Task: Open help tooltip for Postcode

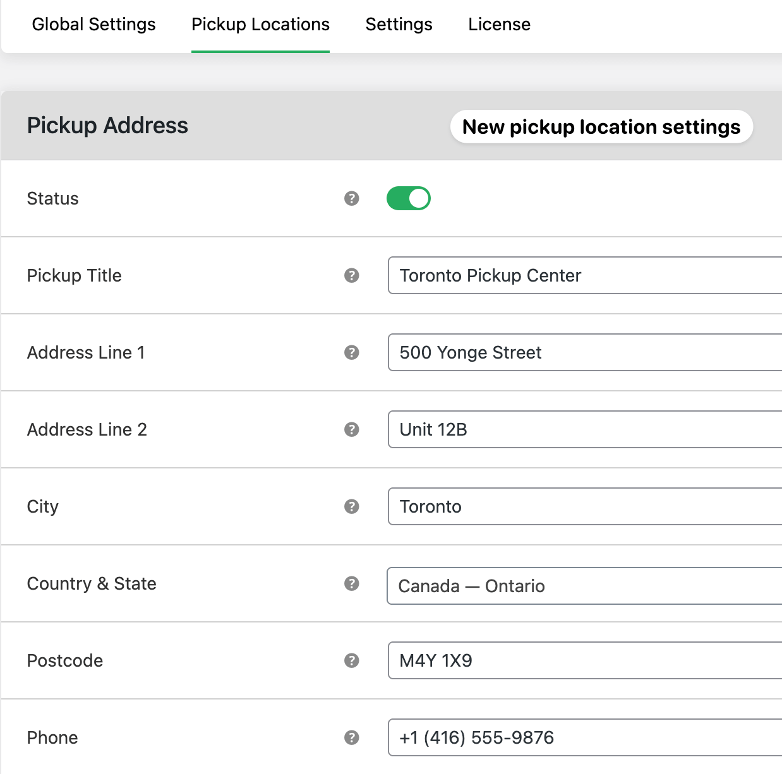Action: (351, 661)
